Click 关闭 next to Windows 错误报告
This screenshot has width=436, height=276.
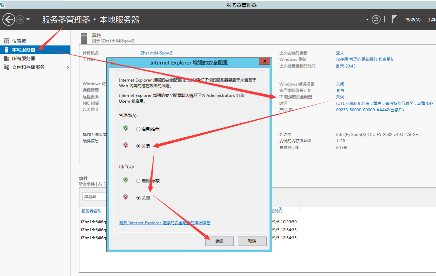[x=340, y=84]
